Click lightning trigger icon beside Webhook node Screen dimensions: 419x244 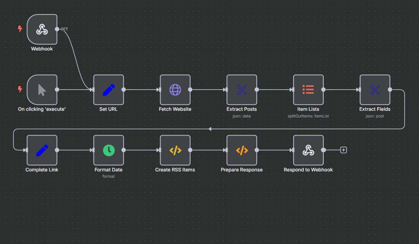(20, 29)
